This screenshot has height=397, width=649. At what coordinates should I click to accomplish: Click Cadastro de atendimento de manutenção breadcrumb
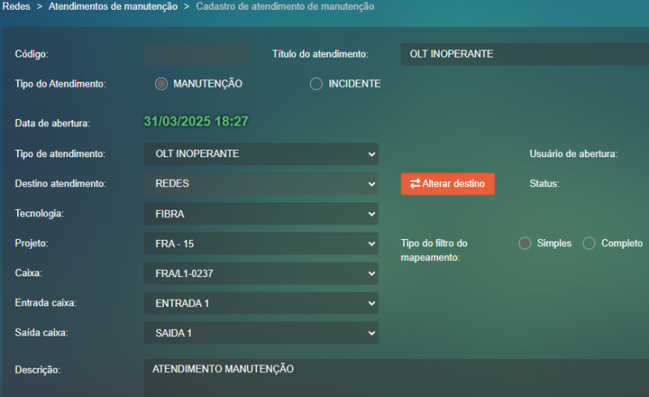[x=286, y=6]
